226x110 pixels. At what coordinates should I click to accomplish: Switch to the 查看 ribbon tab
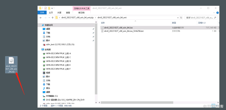[68, 13]
